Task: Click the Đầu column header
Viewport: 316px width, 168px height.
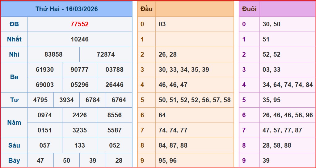Action: tap(146, 9)
